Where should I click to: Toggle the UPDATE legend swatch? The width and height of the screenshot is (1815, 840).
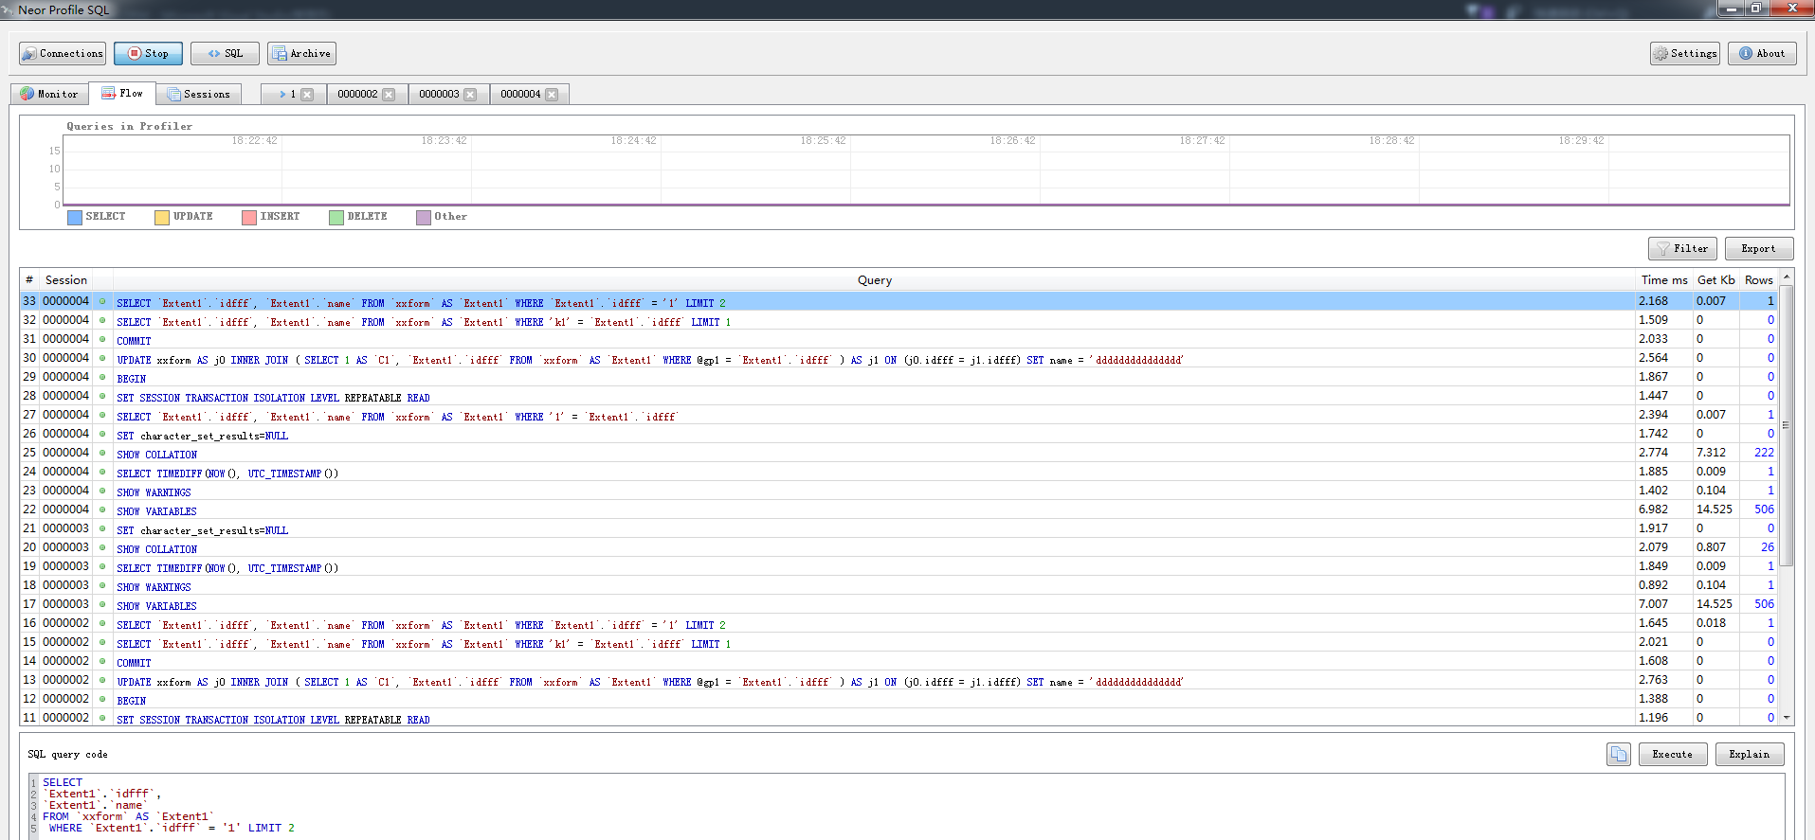tap(162, 217)
